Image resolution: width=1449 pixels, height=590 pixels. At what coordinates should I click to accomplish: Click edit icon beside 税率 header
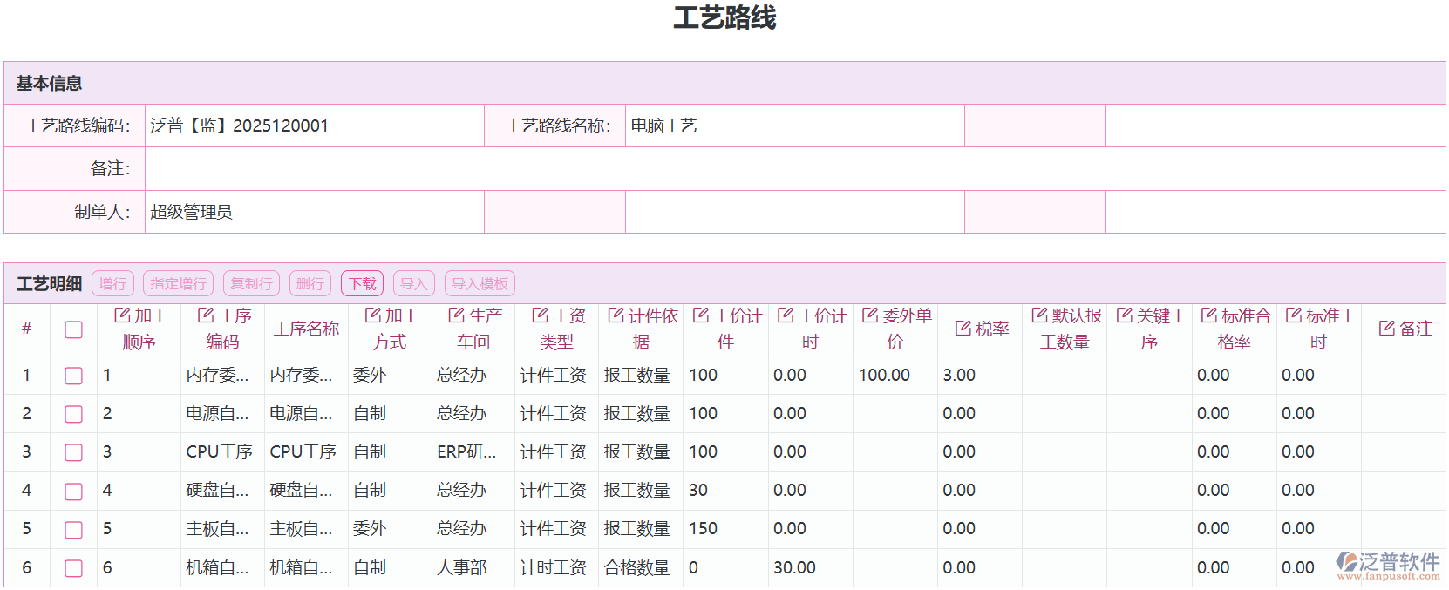pyautogui.click(x=963, y=329)
